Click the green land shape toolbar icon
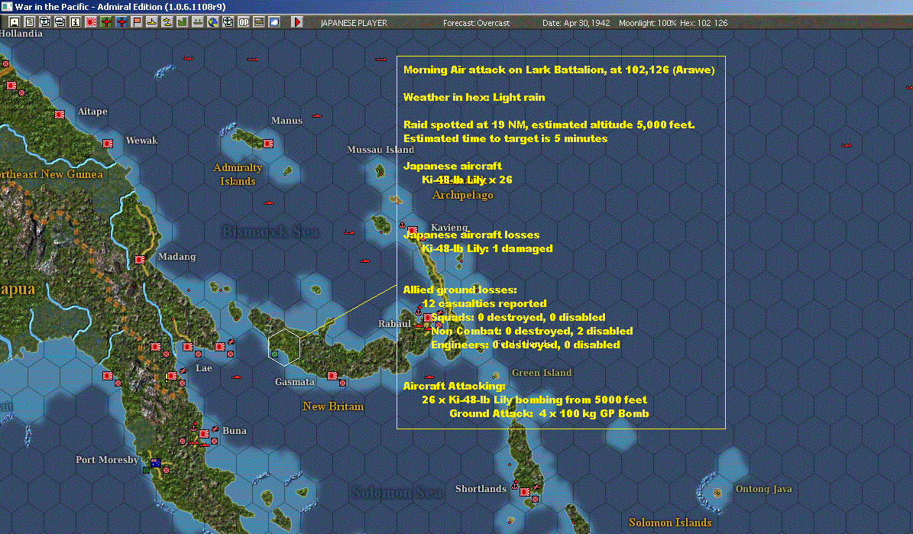 (x=183, y=22)
